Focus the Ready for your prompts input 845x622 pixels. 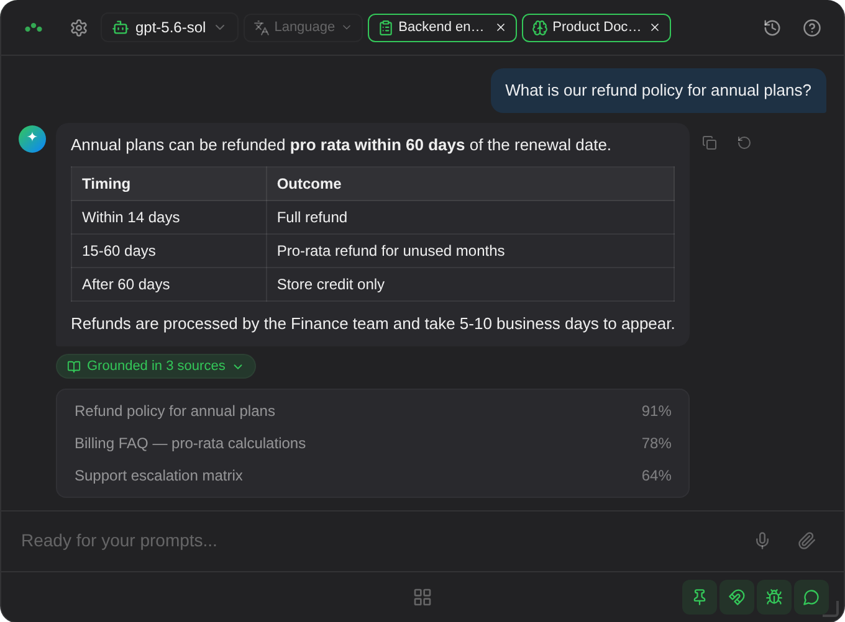(379, 541)
